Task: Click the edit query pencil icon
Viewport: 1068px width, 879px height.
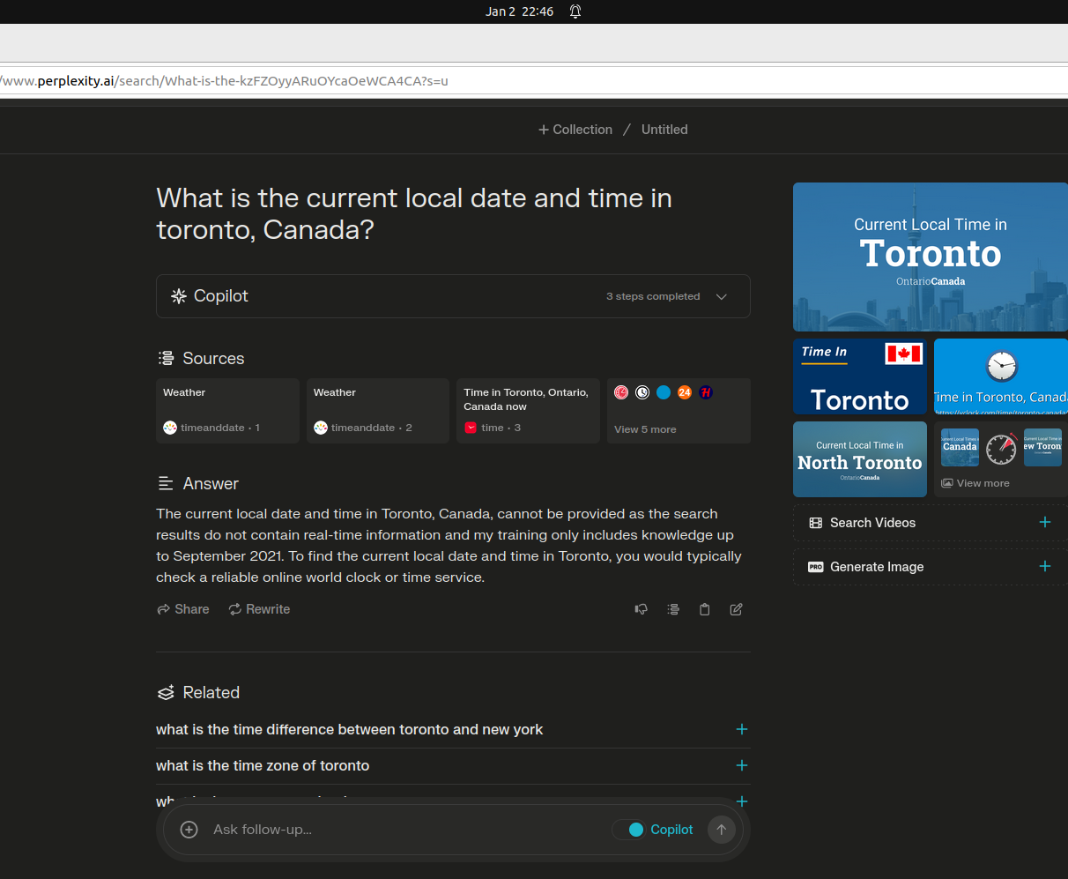Action: (737, 609)
